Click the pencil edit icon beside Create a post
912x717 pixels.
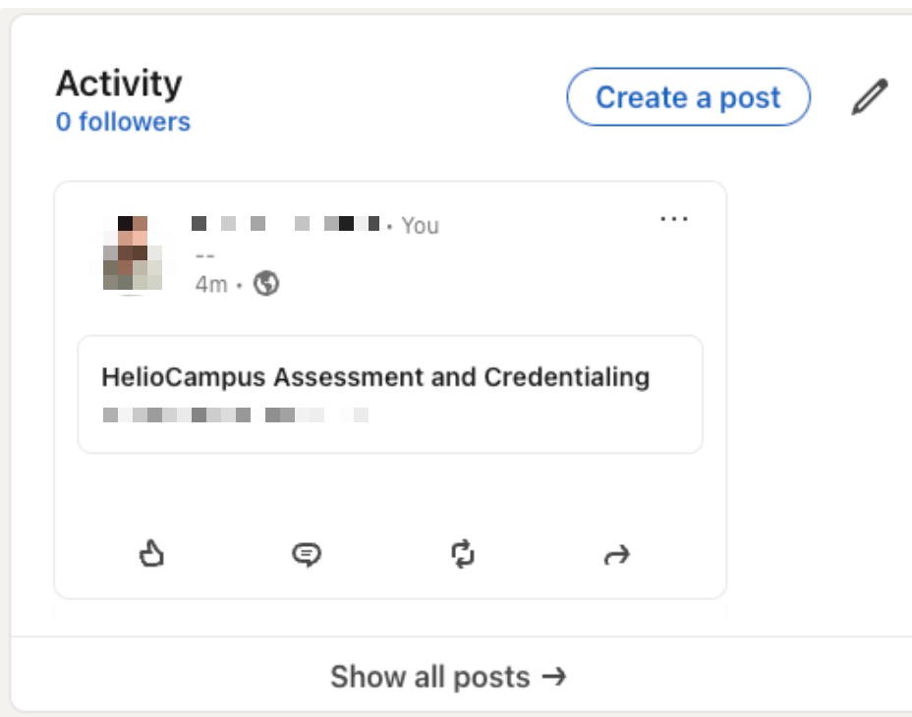tap(869, 98)
